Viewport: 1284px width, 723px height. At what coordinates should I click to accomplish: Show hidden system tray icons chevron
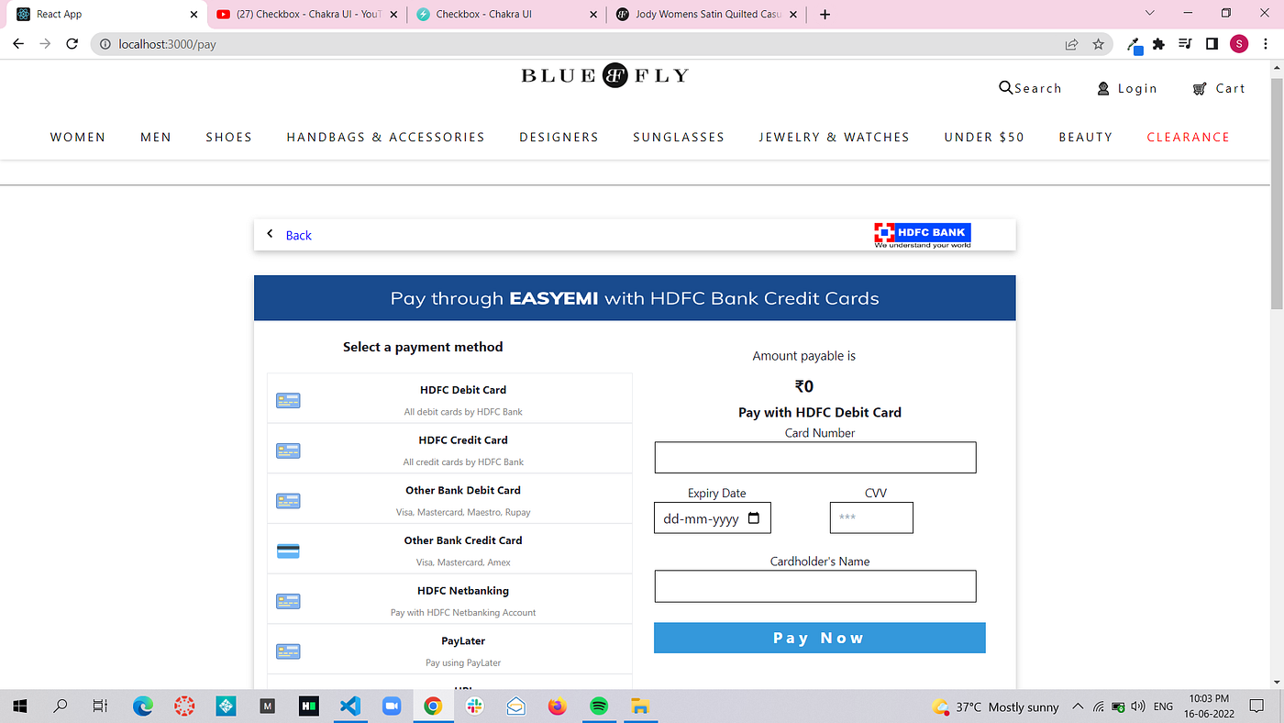[x=1078, y=706]
